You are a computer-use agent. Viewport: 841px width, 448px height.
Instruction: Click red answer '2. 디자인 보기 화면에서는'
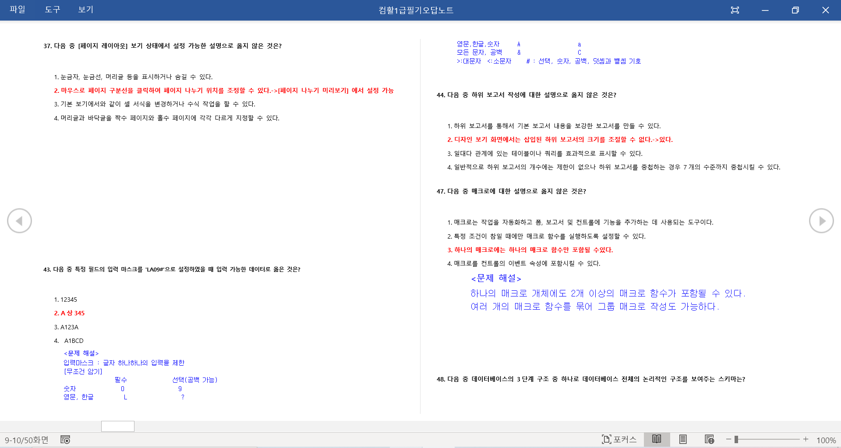(x=560, y=139)
